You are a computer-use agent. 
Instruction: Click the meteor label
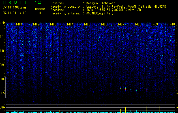point(40,9)
